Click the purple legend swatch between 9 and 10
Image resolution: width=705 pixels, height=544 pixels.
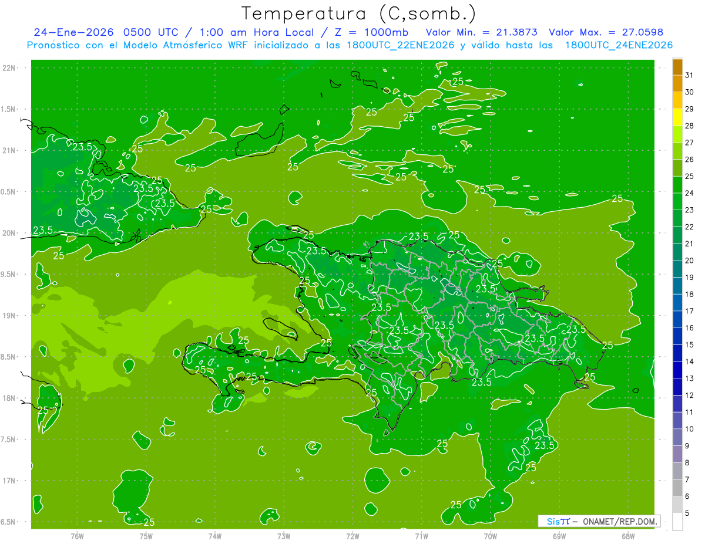pyautogui.click(x=677, y=437)
